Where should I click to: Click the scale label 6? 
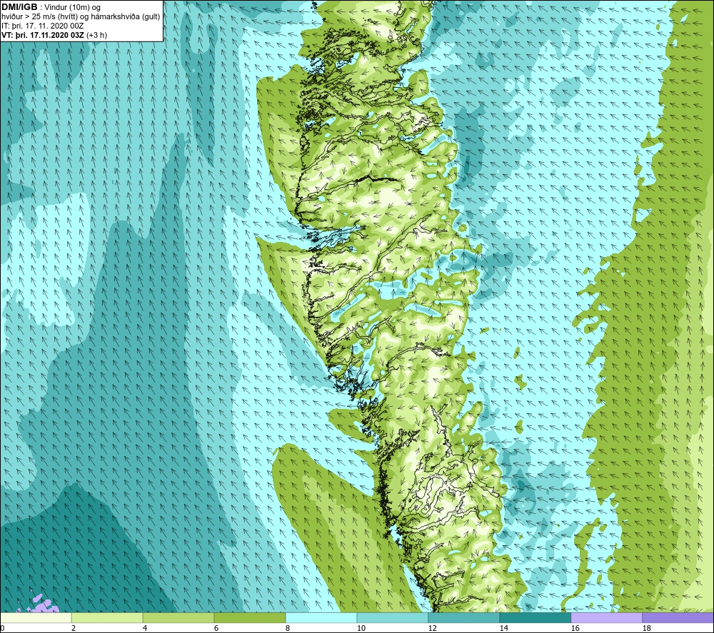[x=216, y=628]
